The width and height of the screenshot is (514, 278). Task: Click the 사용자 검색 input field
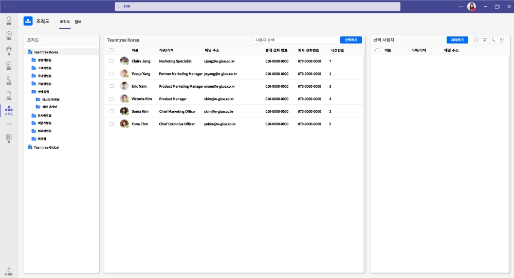click(293, 40)
